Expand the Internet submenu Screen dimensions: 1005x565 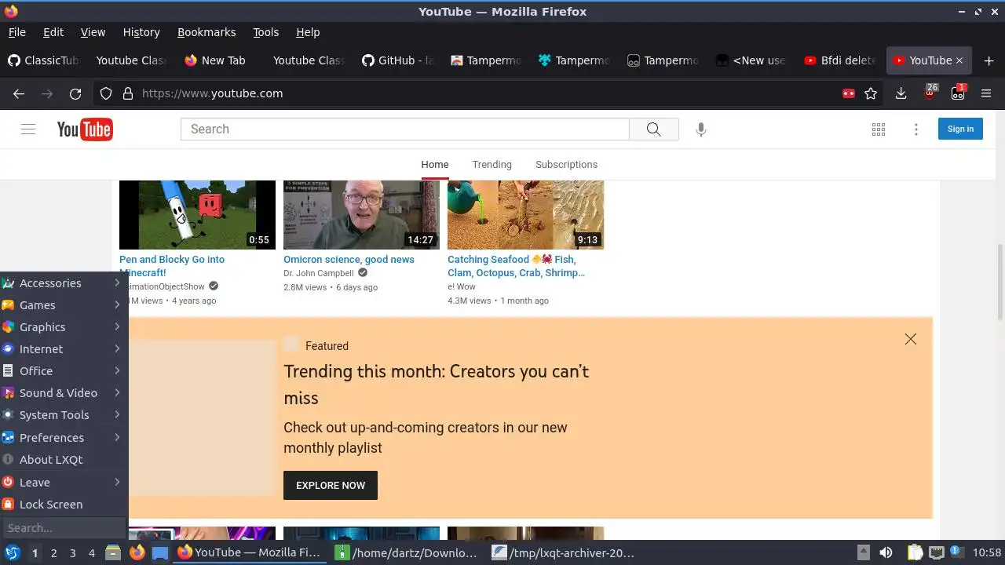click(63, 349)
